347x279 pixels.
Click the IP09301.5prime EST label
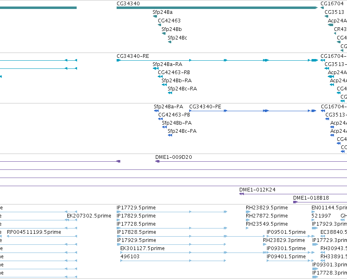click(286, 248)
